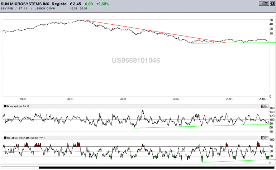Click the red downtrend line on the price chart

click(157, 31)
